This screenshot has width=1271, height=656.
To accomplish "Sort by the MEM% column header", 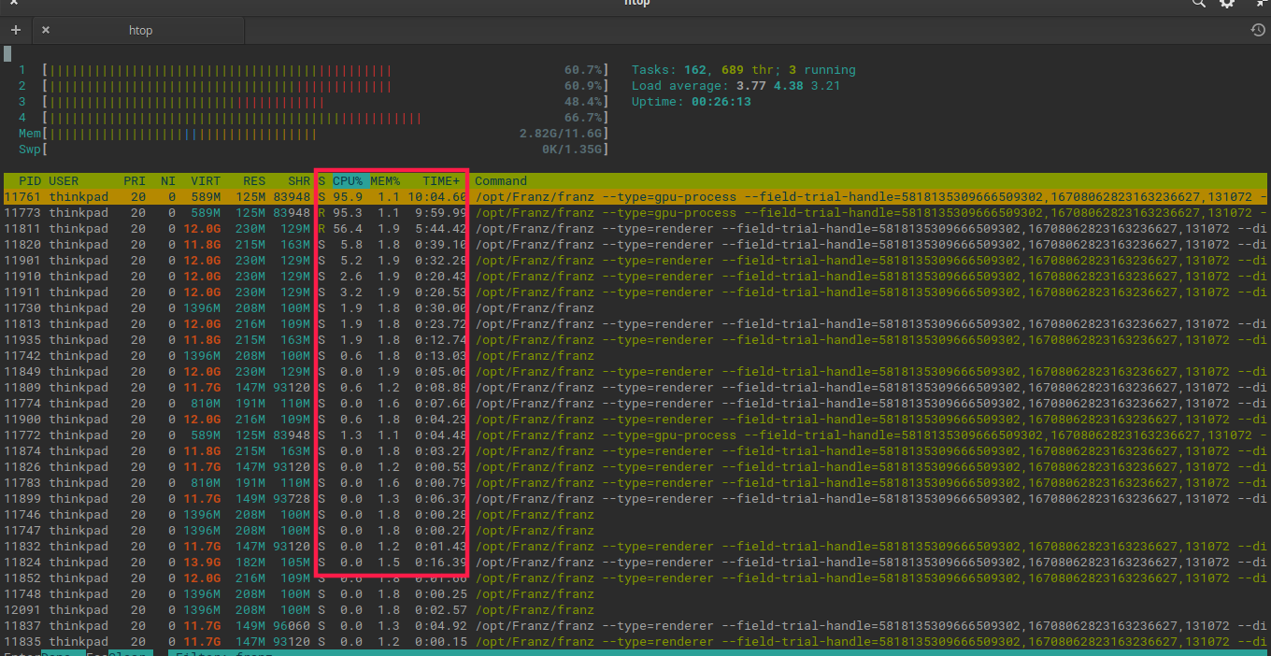I will pos(385,181).
